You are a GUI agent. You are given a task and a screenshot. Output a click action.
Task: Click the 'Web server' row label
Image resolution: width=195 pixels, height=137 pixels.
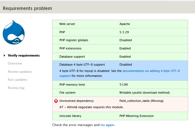pyautogui.click(x=67, y=24)
